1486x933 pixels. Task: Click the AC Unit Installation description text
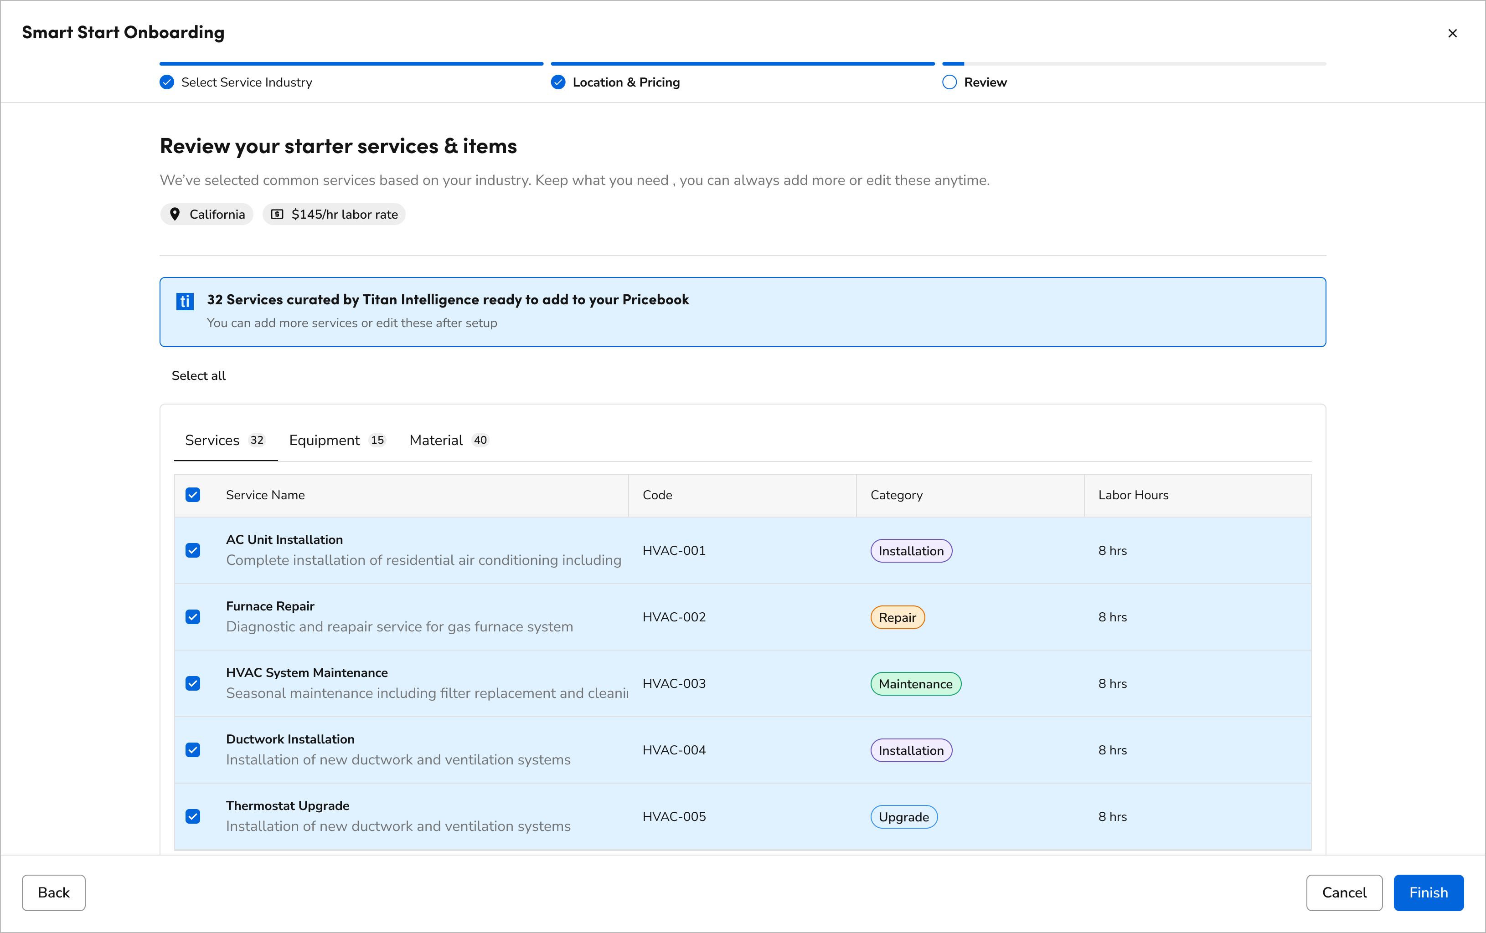point(423,560)
